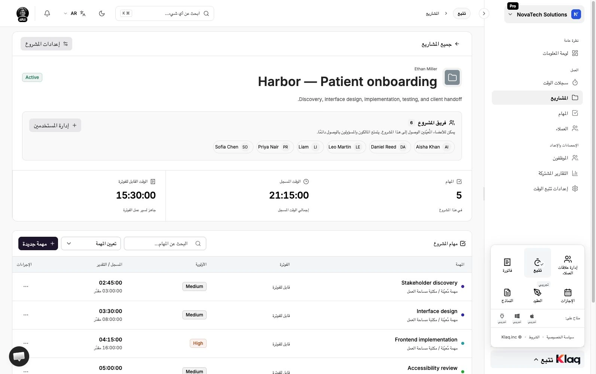Click the إدارة المستخدمين button
Viewport: 596px width, 374px height.
[x=55, y=125]
